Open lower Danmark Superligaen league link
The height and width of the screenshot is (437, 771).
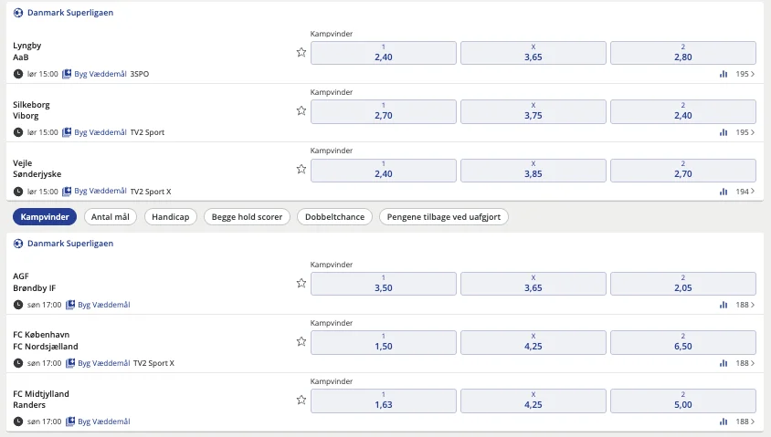coord(70,244)
